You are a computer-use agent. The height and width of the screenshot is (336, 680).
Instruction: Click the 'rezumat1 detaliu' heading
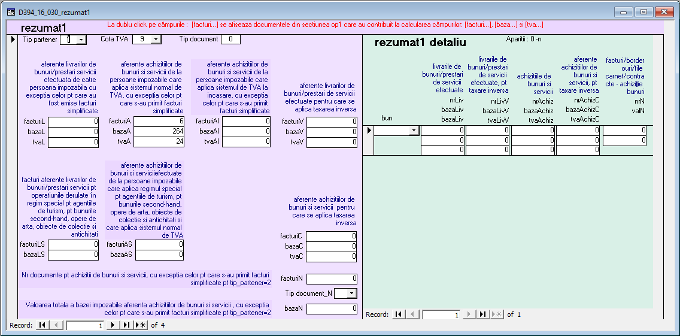[x=420, y=43]
